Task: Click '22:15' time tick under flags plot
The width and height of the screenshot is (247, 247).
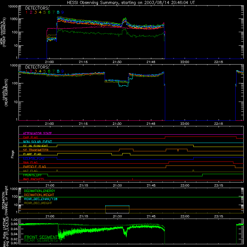Action: [219, 186]
